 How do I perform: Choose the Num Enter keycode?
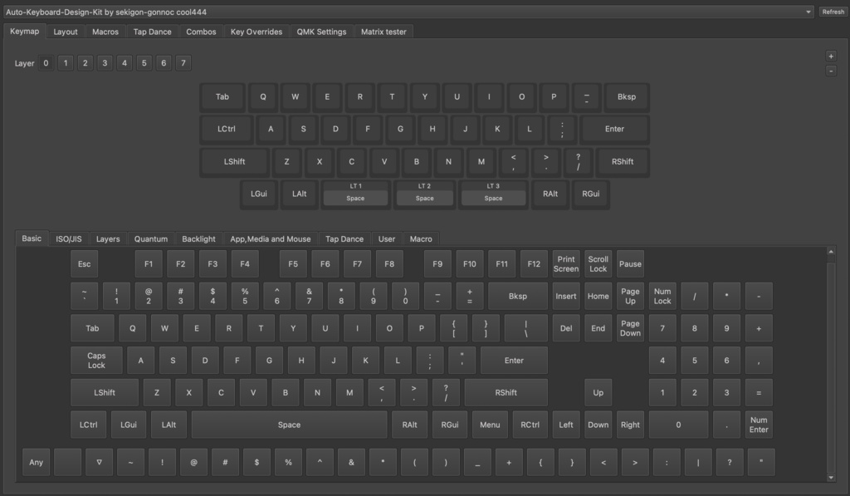pyautogui.click(x=759, y=425)
